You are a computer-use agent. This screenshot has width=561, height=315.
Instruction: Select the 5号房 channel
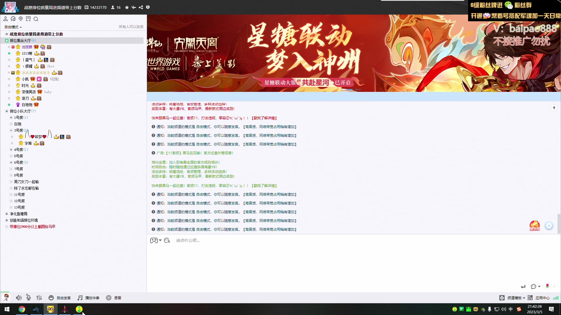pyautogui.click(x=18, y=156)
